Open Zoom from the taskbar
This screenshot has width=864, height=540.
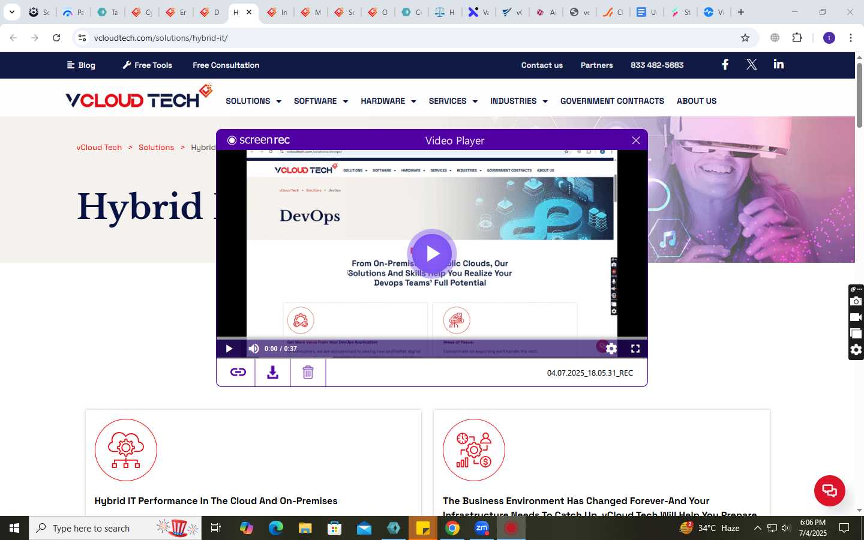click(x=482, y=528)
